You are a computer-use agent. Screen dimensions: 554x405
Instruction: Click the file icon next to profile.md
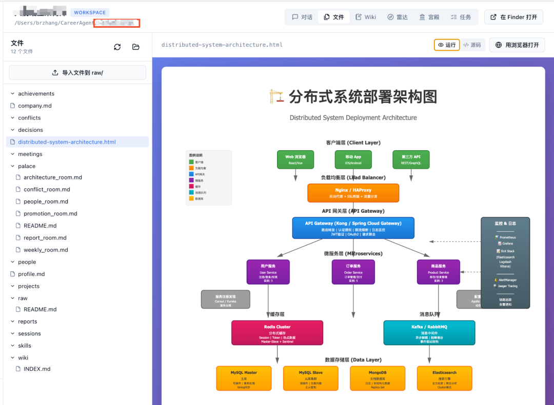tap(13, 274)
